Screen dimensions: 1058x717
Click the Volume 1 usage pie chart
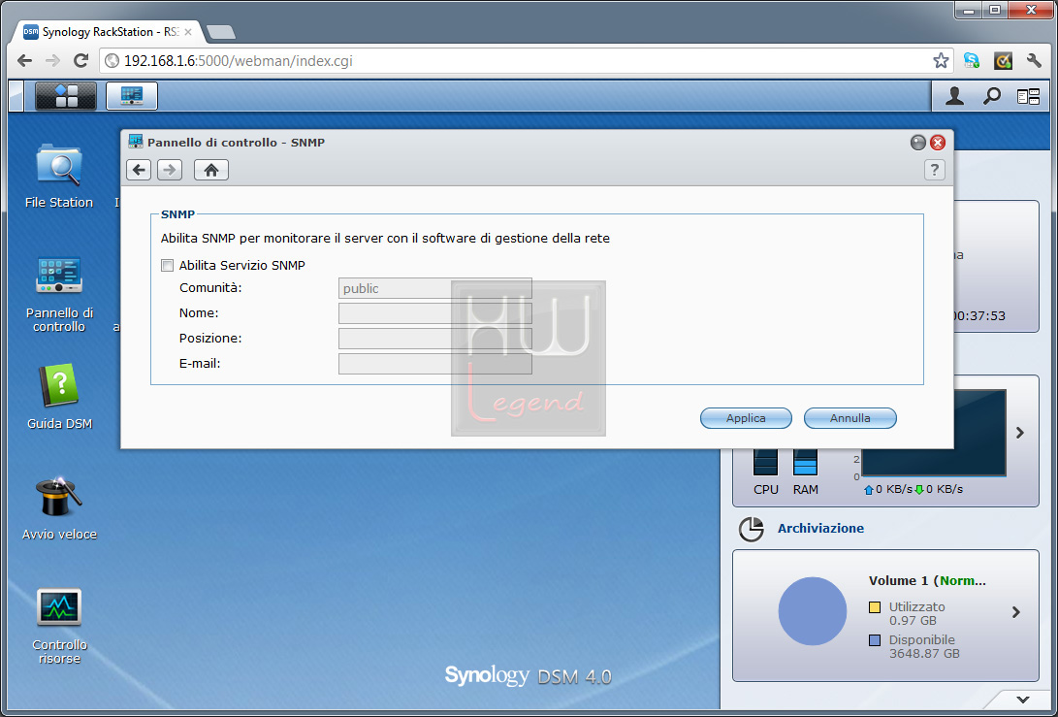(x=813, y=611)
